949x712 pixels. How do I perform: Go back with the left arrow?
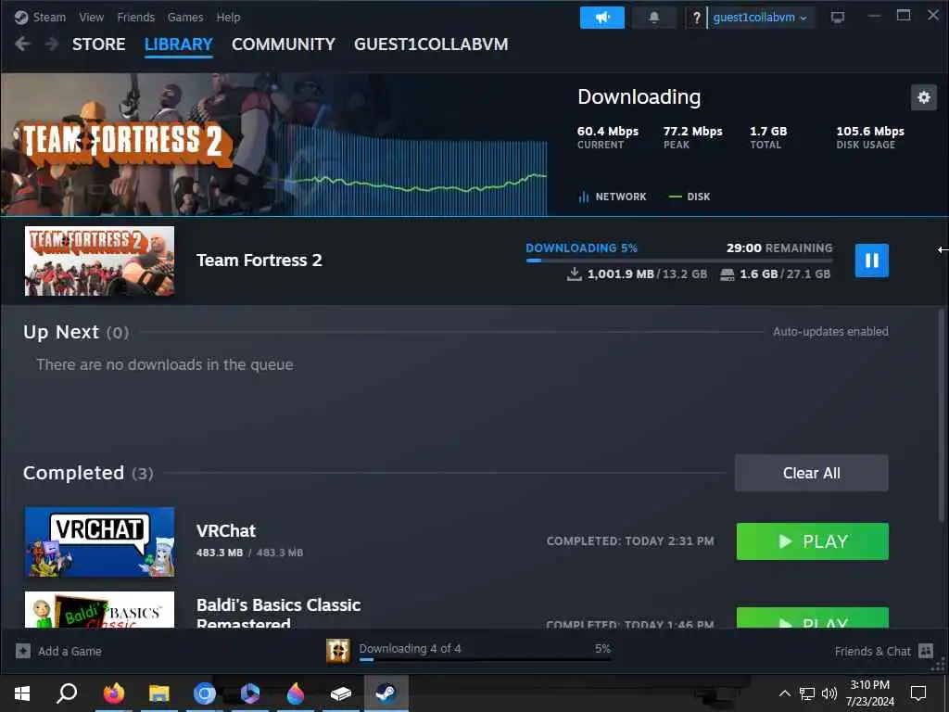click(22, 44)
